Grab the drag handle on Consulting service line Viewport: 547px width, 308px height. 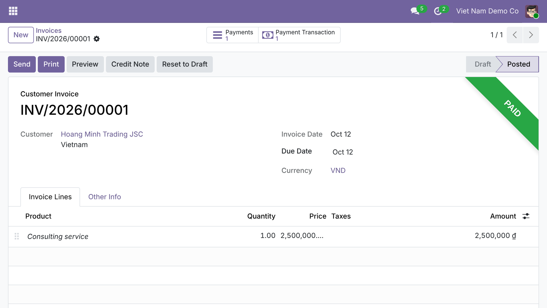point(17,236)
